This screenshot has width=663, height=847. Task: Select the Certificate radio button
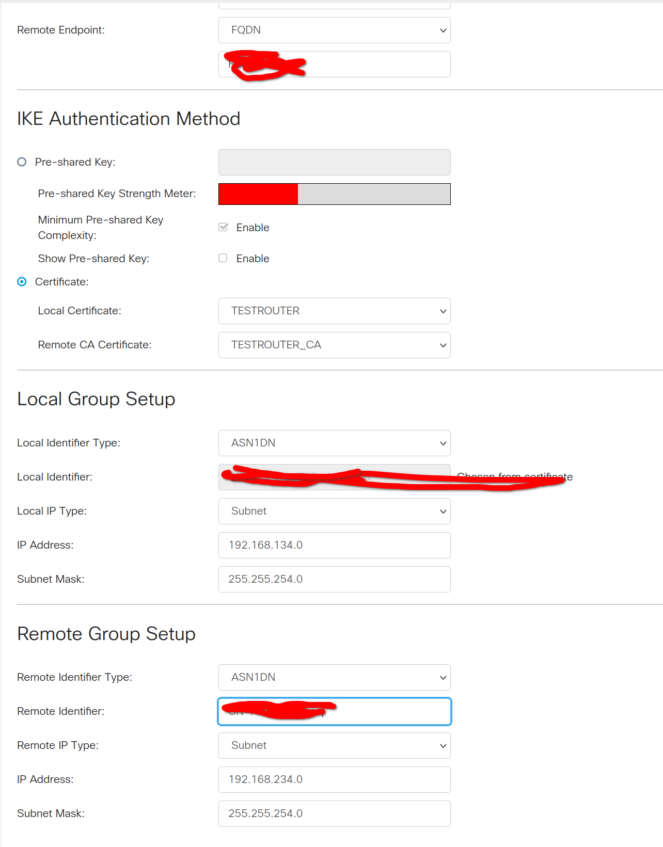tap(22, 282)
